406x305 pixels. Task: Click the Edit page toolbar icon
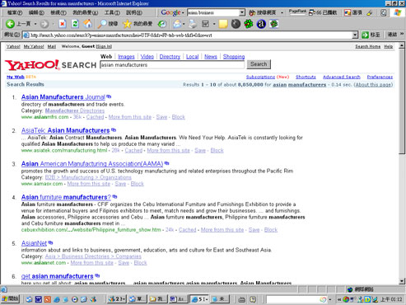click(x=205, y=24)
